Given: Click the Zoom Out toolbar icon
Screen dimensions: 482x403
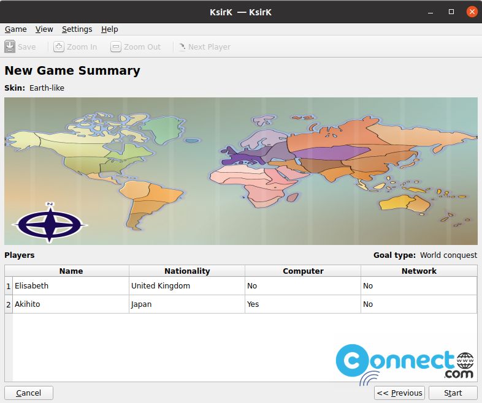Looking at the screenshot, I should click(x=116, y=47).
